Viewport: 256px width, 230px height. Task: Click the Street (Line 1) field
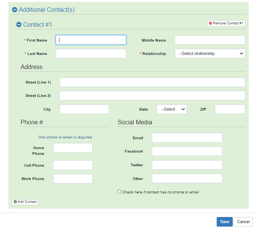152,82
